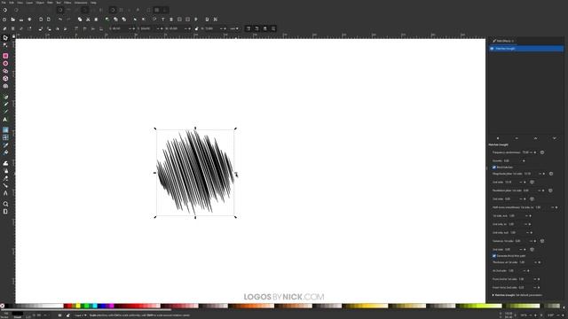Click the Undo icon

tap(60, 19)
